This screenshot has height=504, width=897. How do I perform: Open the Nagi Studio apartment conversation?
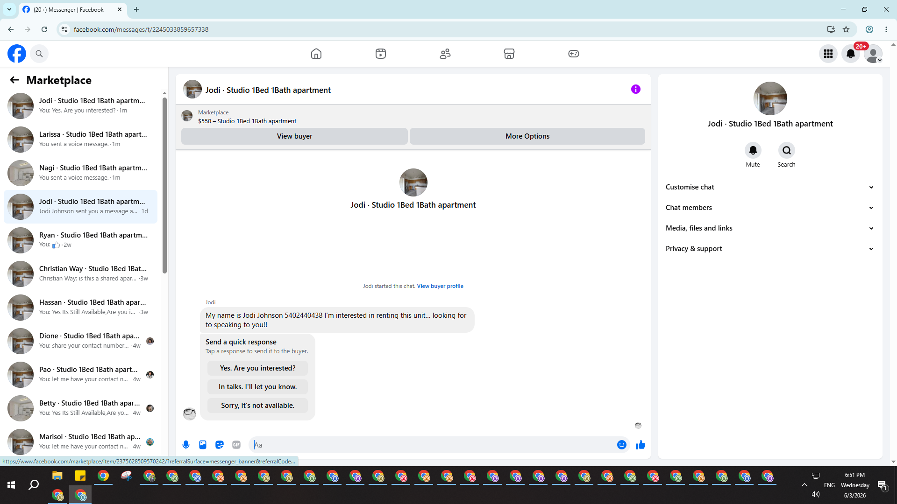click(81, 173)
